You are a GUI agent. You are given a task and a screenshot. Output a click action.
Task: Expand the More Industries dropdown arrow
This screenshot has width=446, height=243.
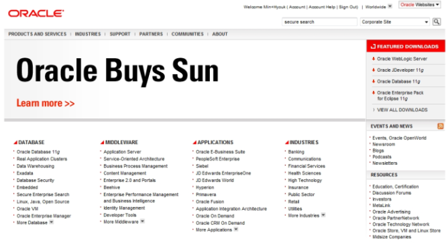click(x=323, y=215)
